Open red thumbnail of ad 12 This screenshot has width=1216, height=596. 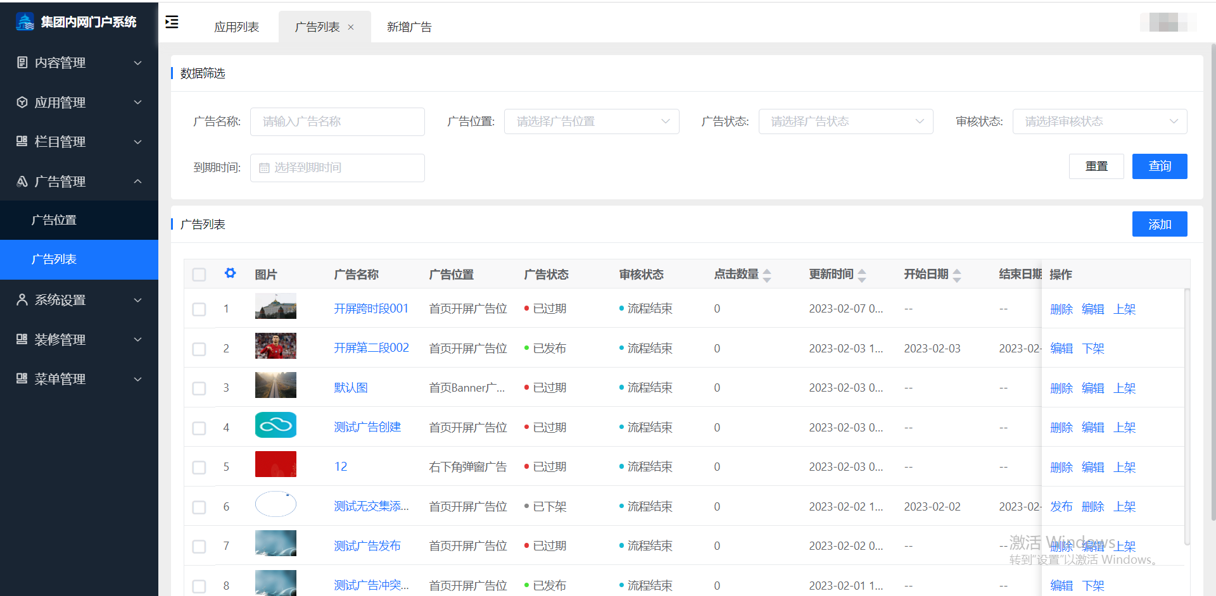click(275, 464)
